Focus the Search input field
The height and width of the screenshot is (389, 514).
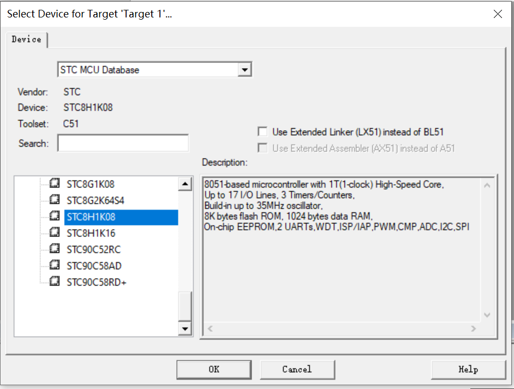point(123,143)
